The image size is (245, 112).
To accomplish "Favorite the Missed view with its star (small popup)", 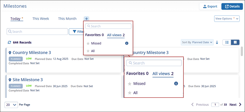I will [88, 43].
